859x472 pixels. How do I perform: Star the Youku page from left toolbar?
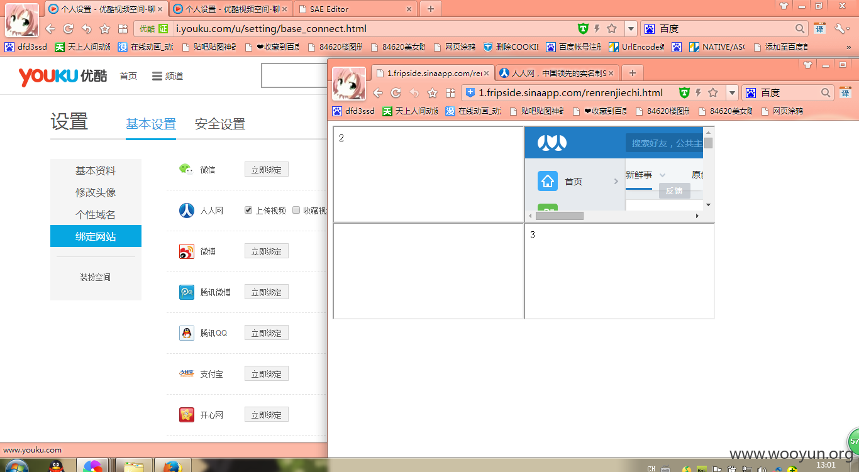coord(105,29)
